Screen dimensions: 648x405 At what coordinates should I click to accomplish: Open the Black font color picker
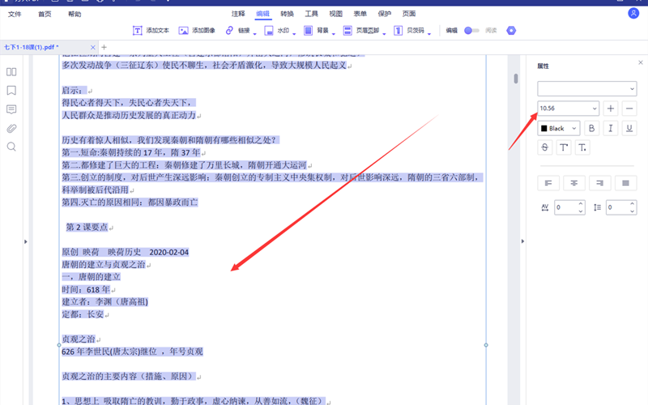point(559,128)
